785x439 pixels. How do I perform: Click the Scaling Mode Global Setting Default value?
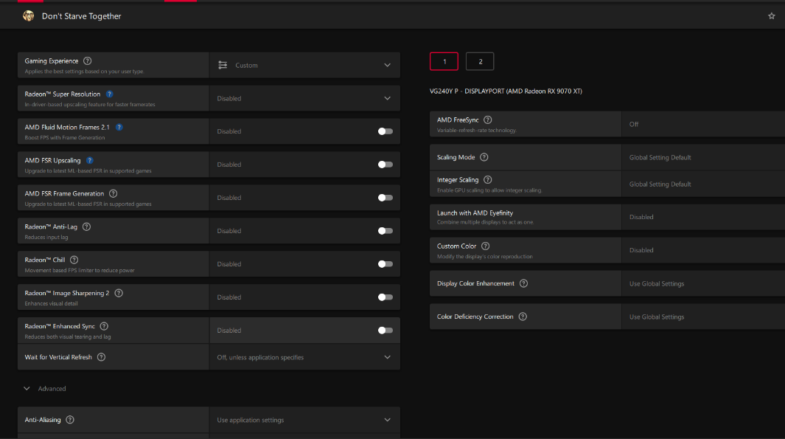pos(660,157)
